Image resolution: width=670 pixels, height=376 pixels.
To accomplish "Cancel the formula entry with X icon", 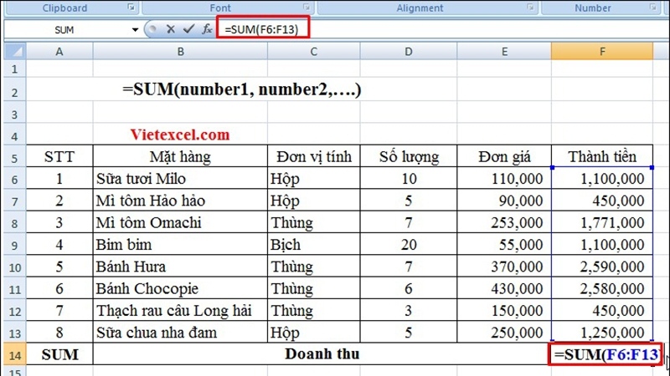I will point(171,29).
